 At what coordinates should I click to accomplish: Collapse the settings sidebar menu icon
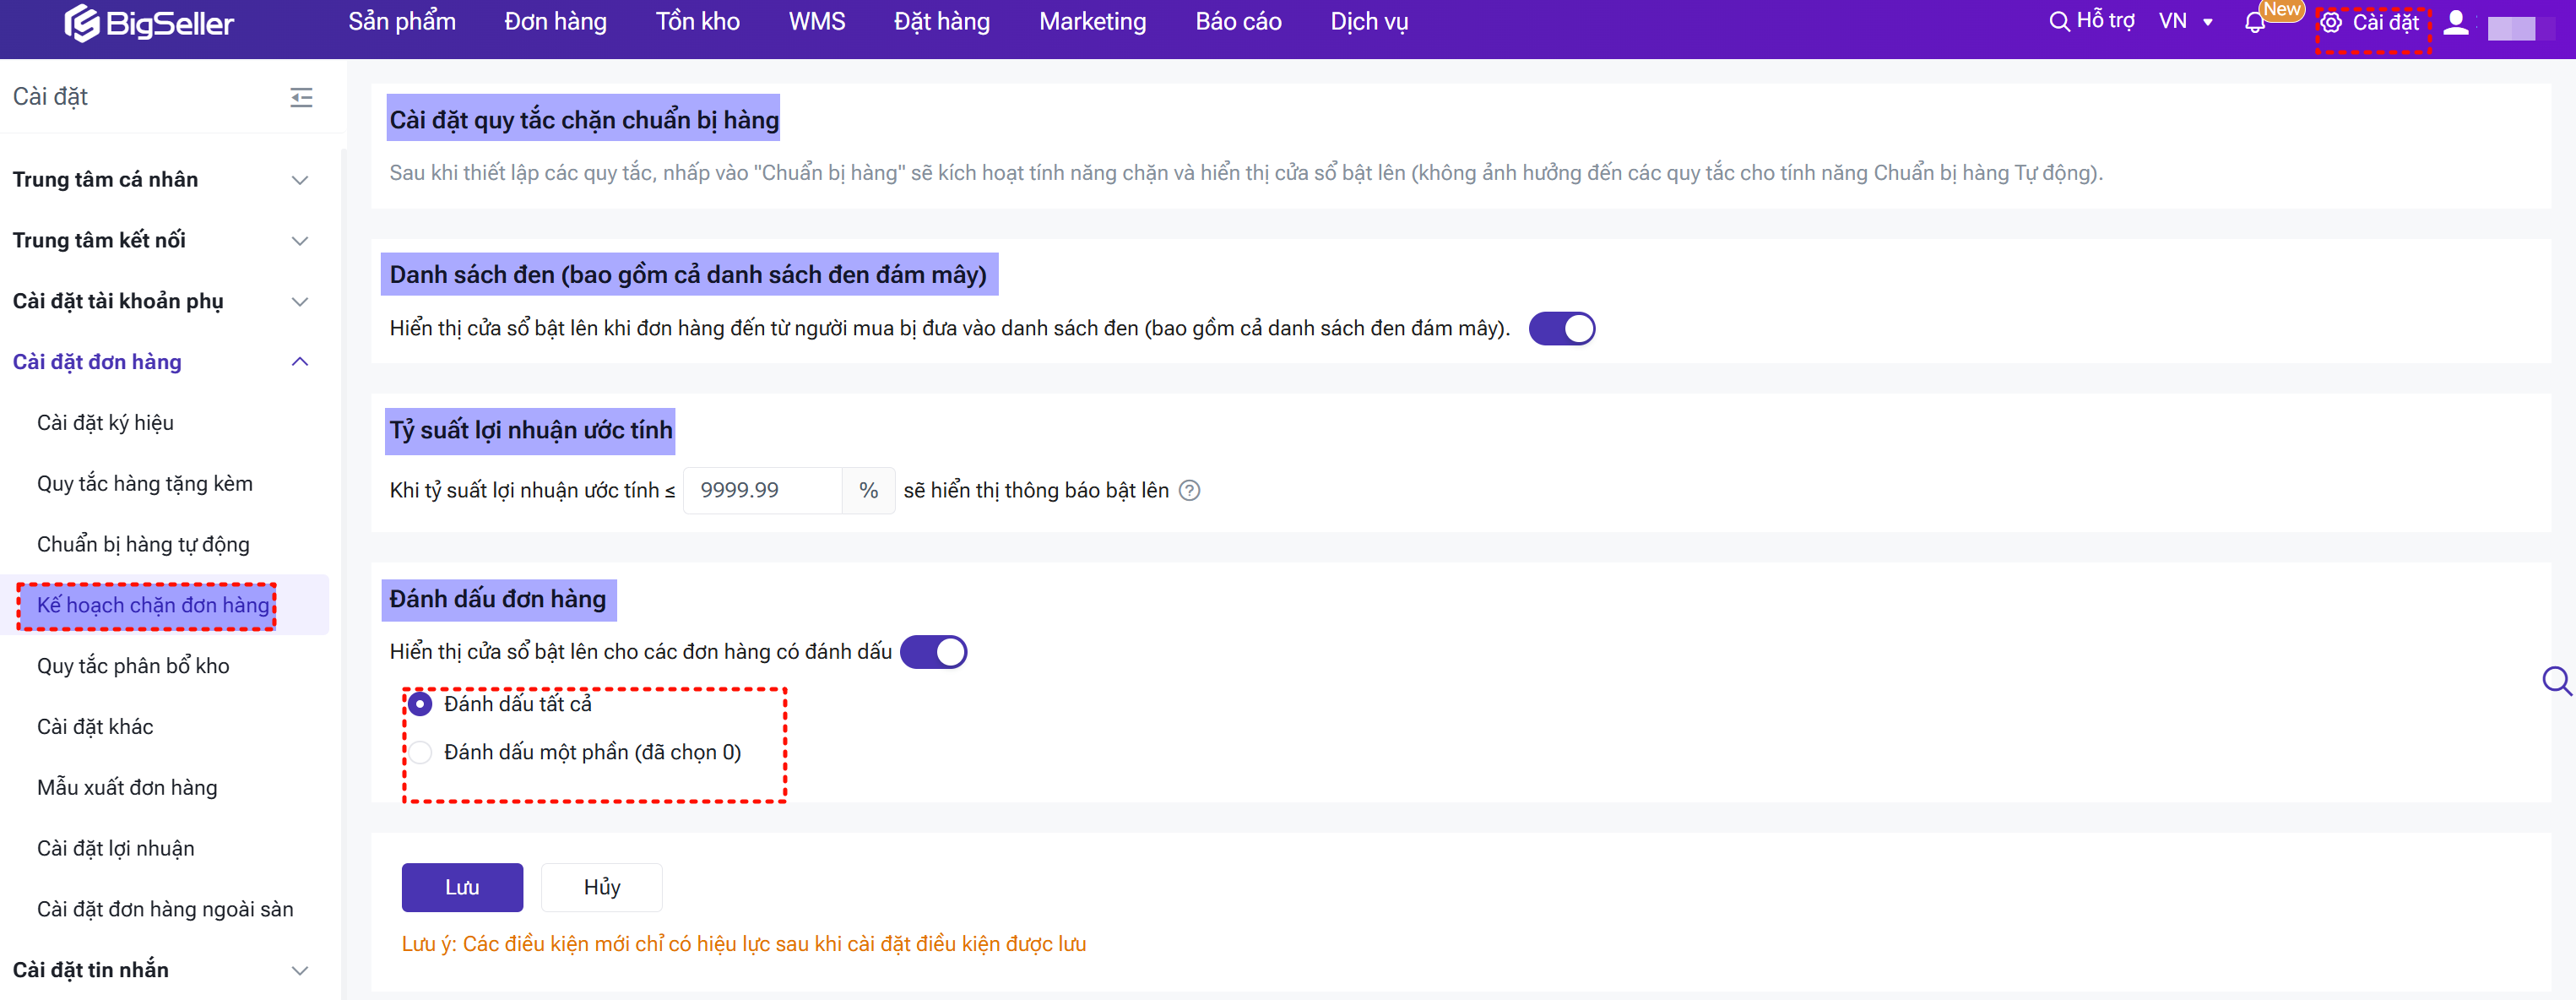point(301,97)
